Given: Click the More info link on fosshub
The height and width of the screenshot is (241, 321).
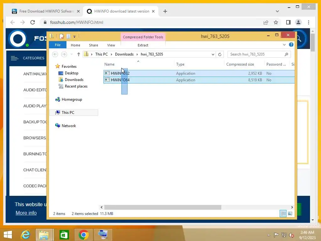Looking at the screenshot, I should pyautogui.click(x=26, y=213).
